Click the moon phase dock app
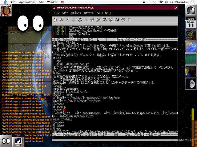Image resolution: width=197 pixels, height=147 pixels. [x=191, y=82]
